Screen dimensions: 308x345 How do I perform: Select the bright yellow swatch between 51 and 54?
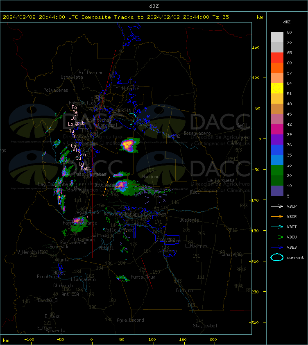(x=277, y=88)
